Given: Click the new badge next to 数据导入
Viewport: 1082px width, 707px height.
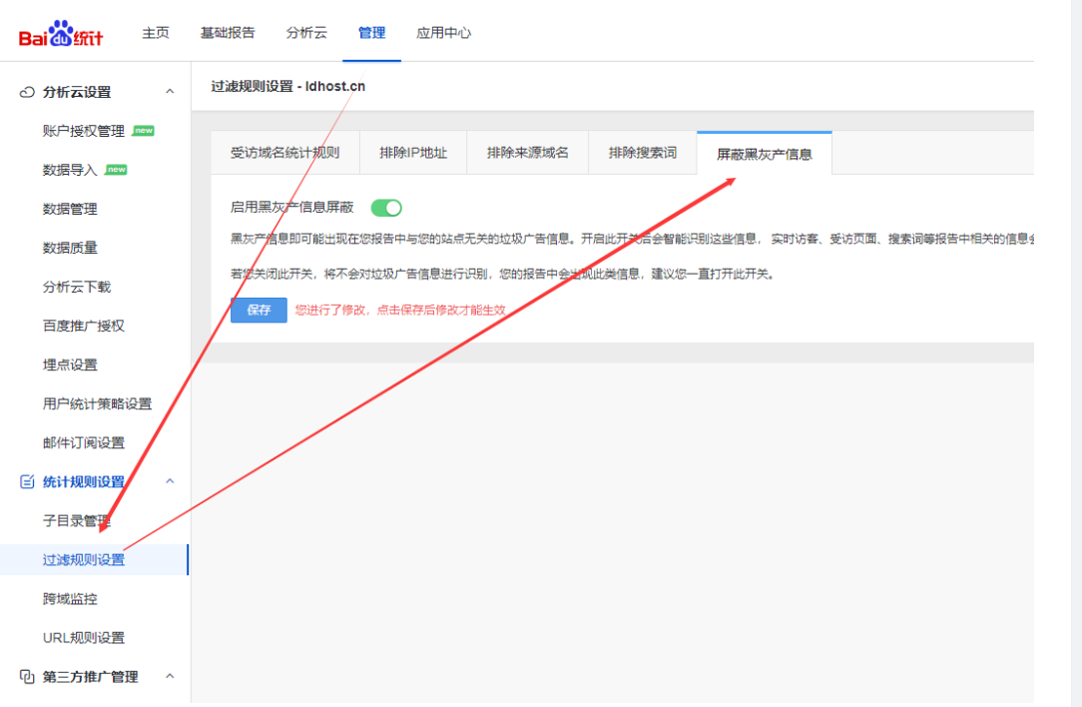Looking at the screenshot, I should click(x=116, y=170).
